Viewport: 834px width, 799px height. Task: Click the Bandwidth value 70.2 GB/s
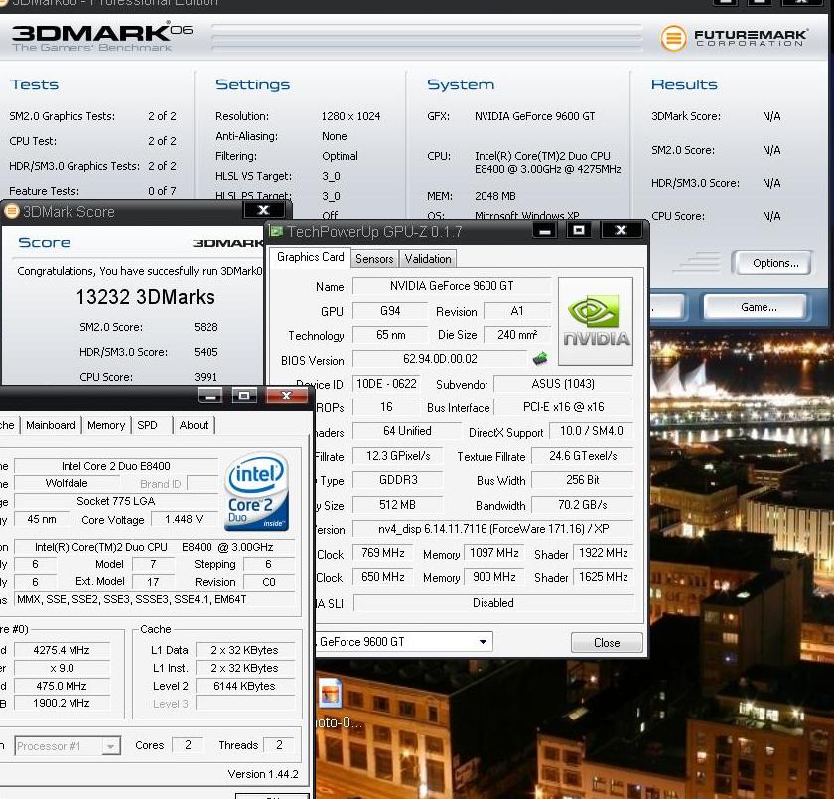583,505
